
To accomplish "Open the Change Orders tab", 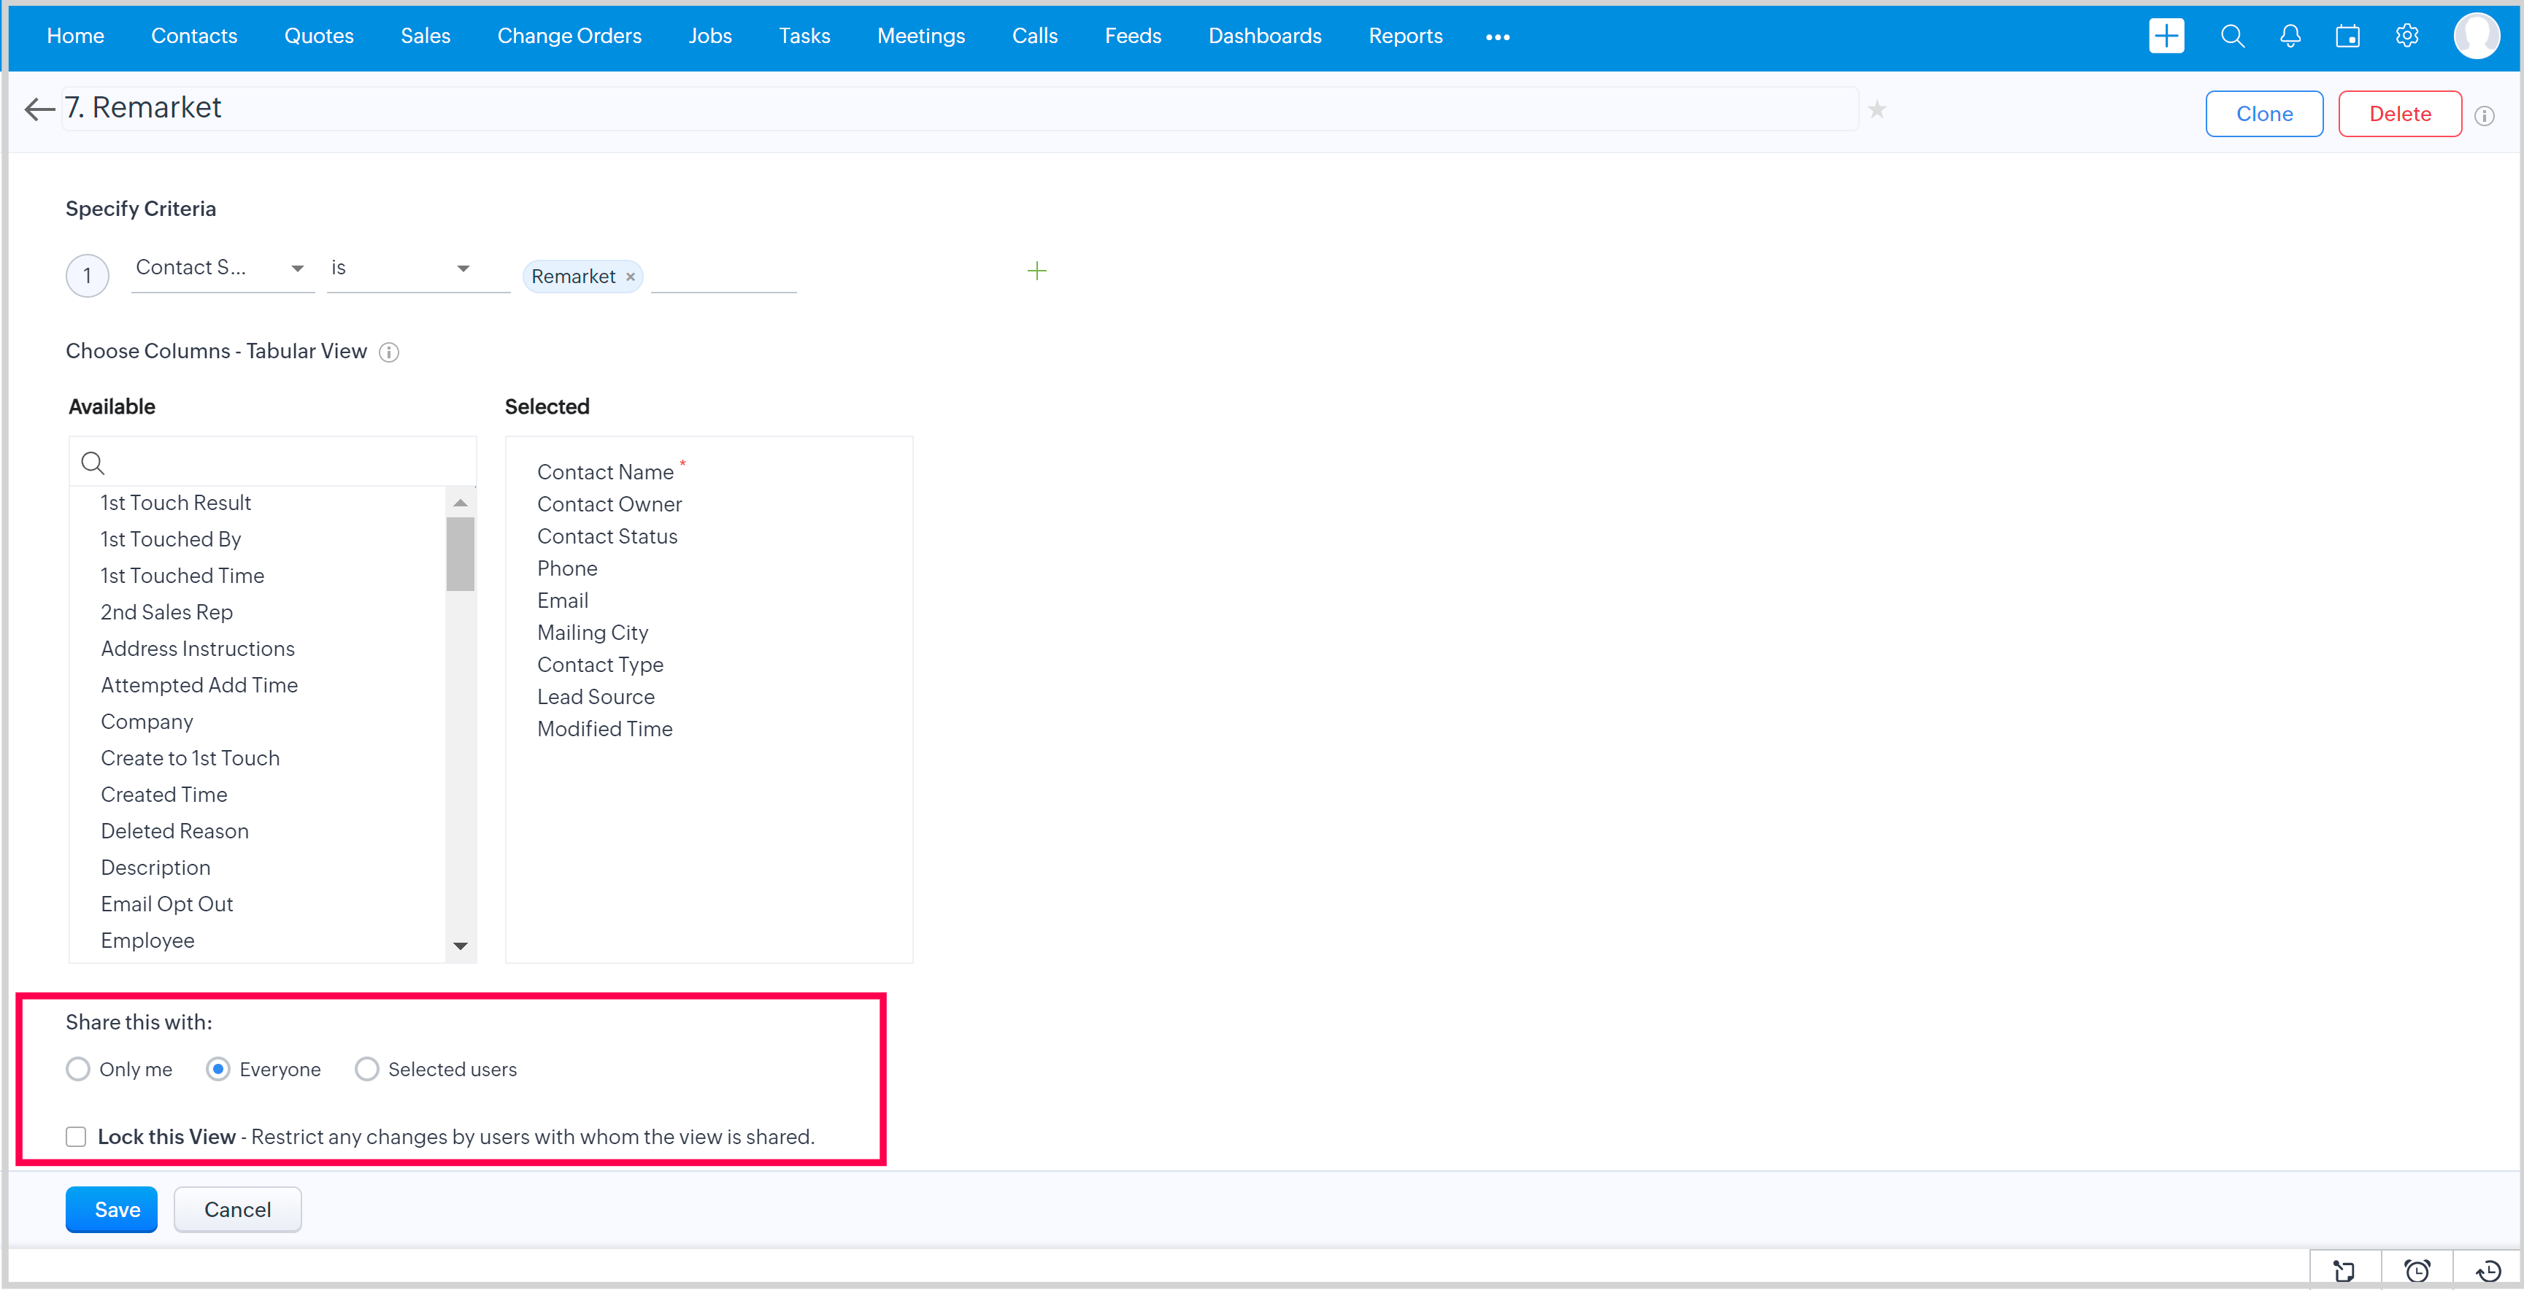I will pyautogui.click(x=569, y=36).
